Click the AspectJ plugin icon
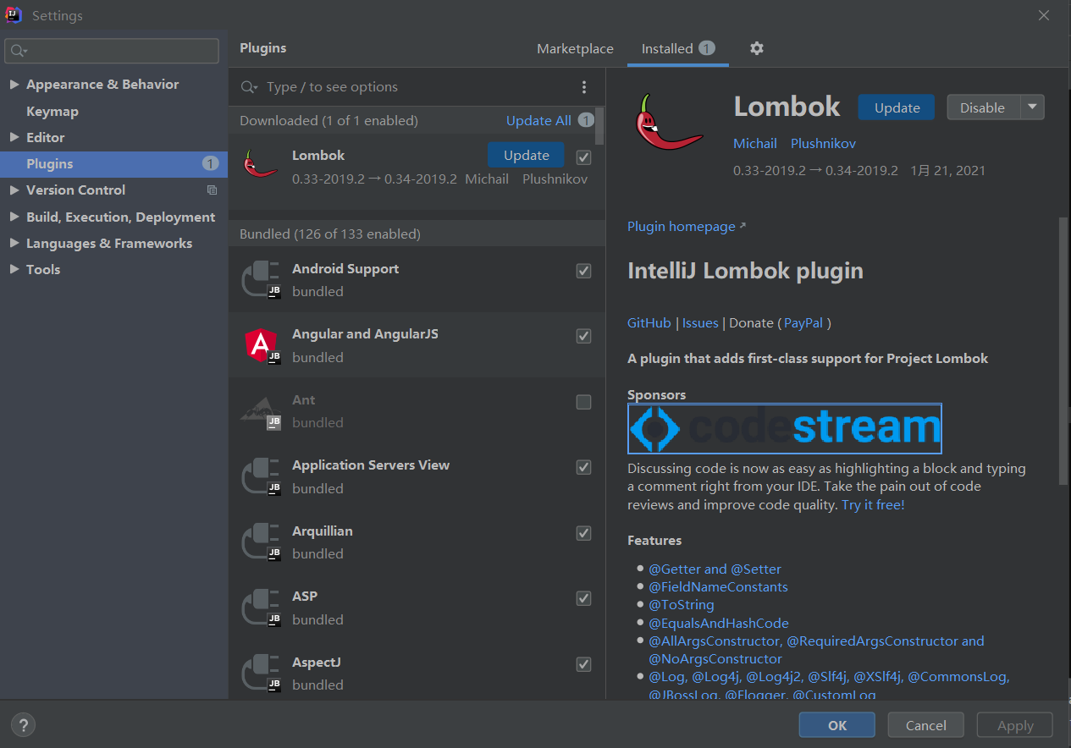 [262, 673]
